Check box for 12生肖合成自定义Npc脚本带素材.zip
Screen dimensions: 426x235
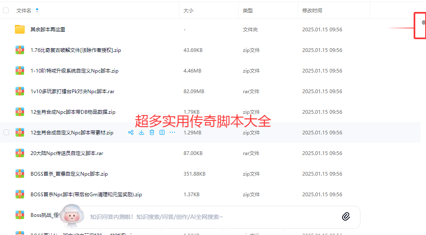coord(6,132)
